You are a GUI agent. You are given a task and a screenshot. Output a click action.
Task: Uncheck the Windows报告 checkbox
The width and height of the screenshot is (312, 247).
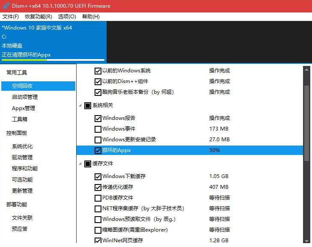[x=98, y=119]
